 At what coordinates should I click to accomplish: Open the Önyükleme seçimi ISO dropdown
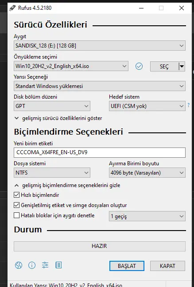point(71,66)
